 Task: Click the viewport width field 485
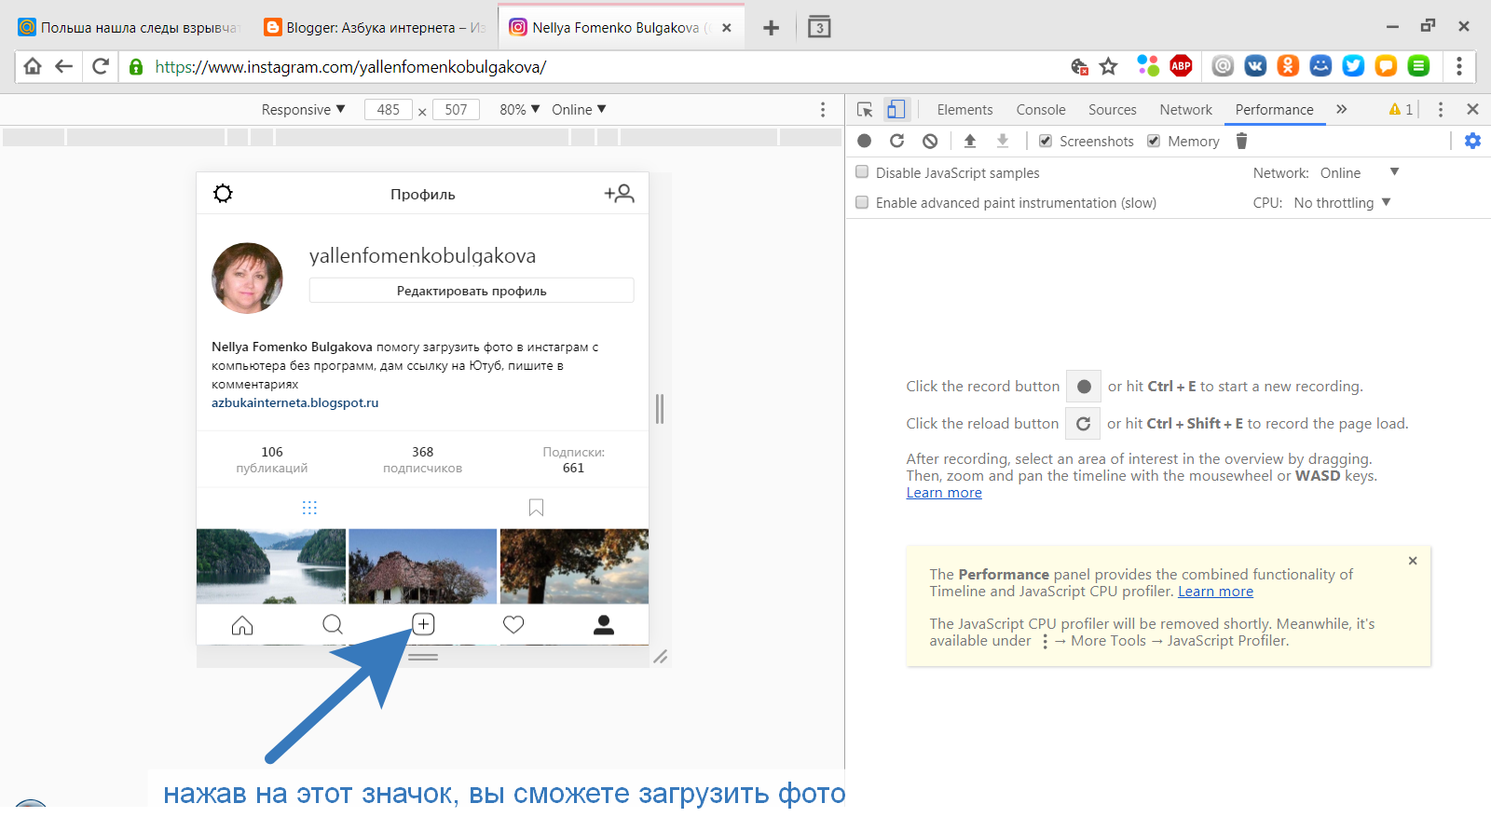[389, 110]
